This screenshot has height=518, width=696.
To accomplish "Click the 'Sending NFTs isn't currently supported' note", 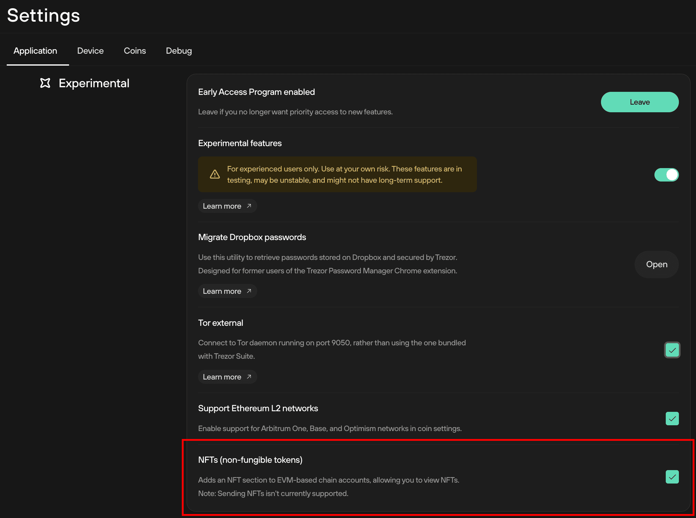I will (273, 494).
